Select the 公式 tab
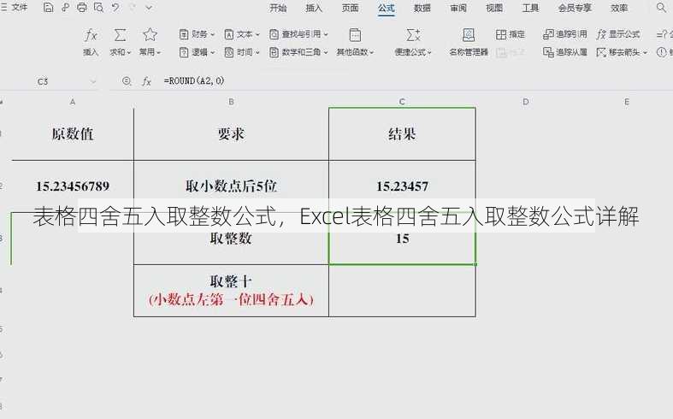The width and height of the screenshot is (673, 419). coord(387,9)
